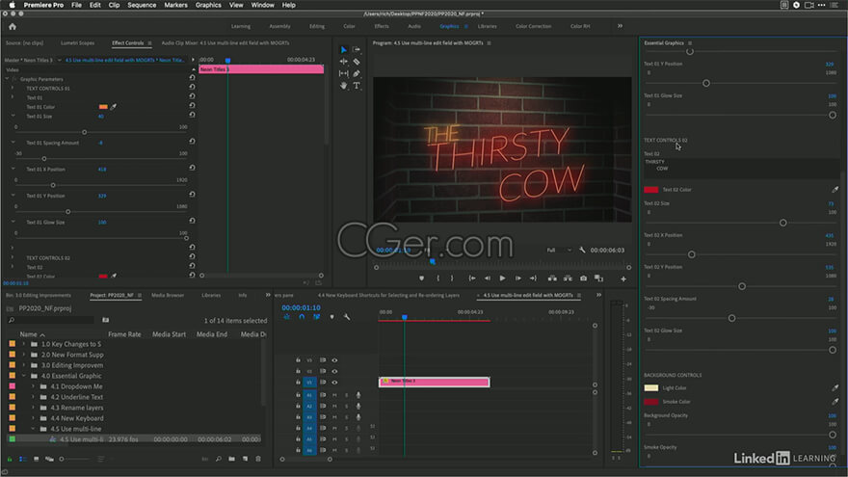
Task: Select the Pen tool
Action: pos(357,73)
